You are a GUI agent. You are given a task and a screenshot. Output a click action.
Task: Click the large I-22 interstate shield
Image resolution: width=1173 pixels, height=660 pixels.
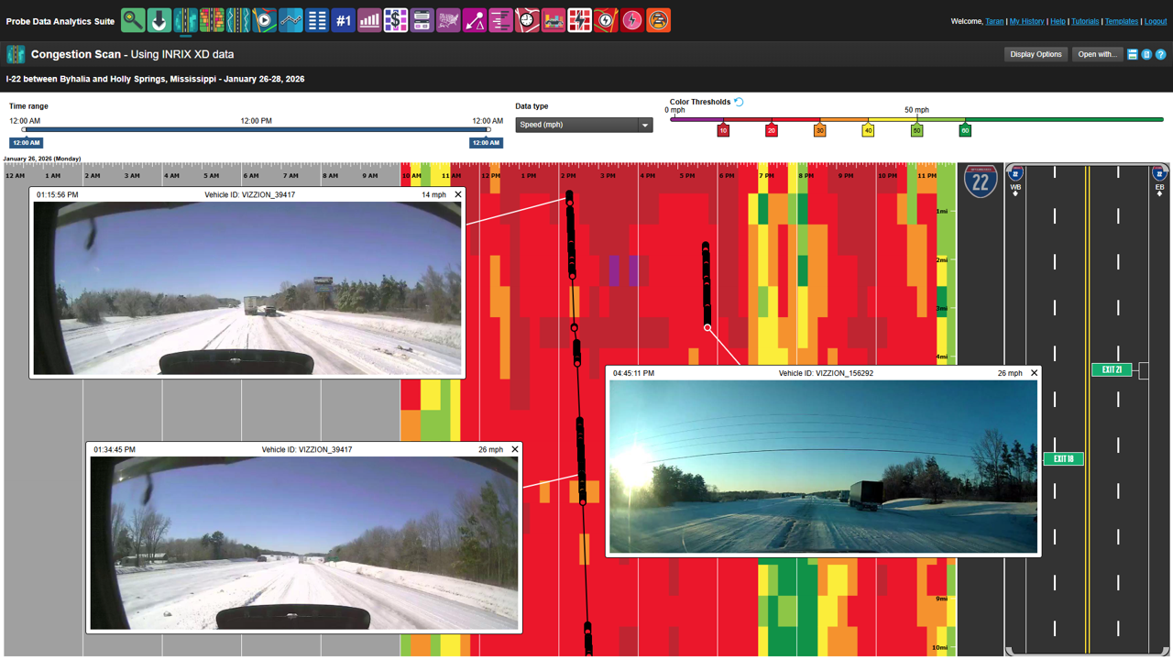(x=981, y=181)
